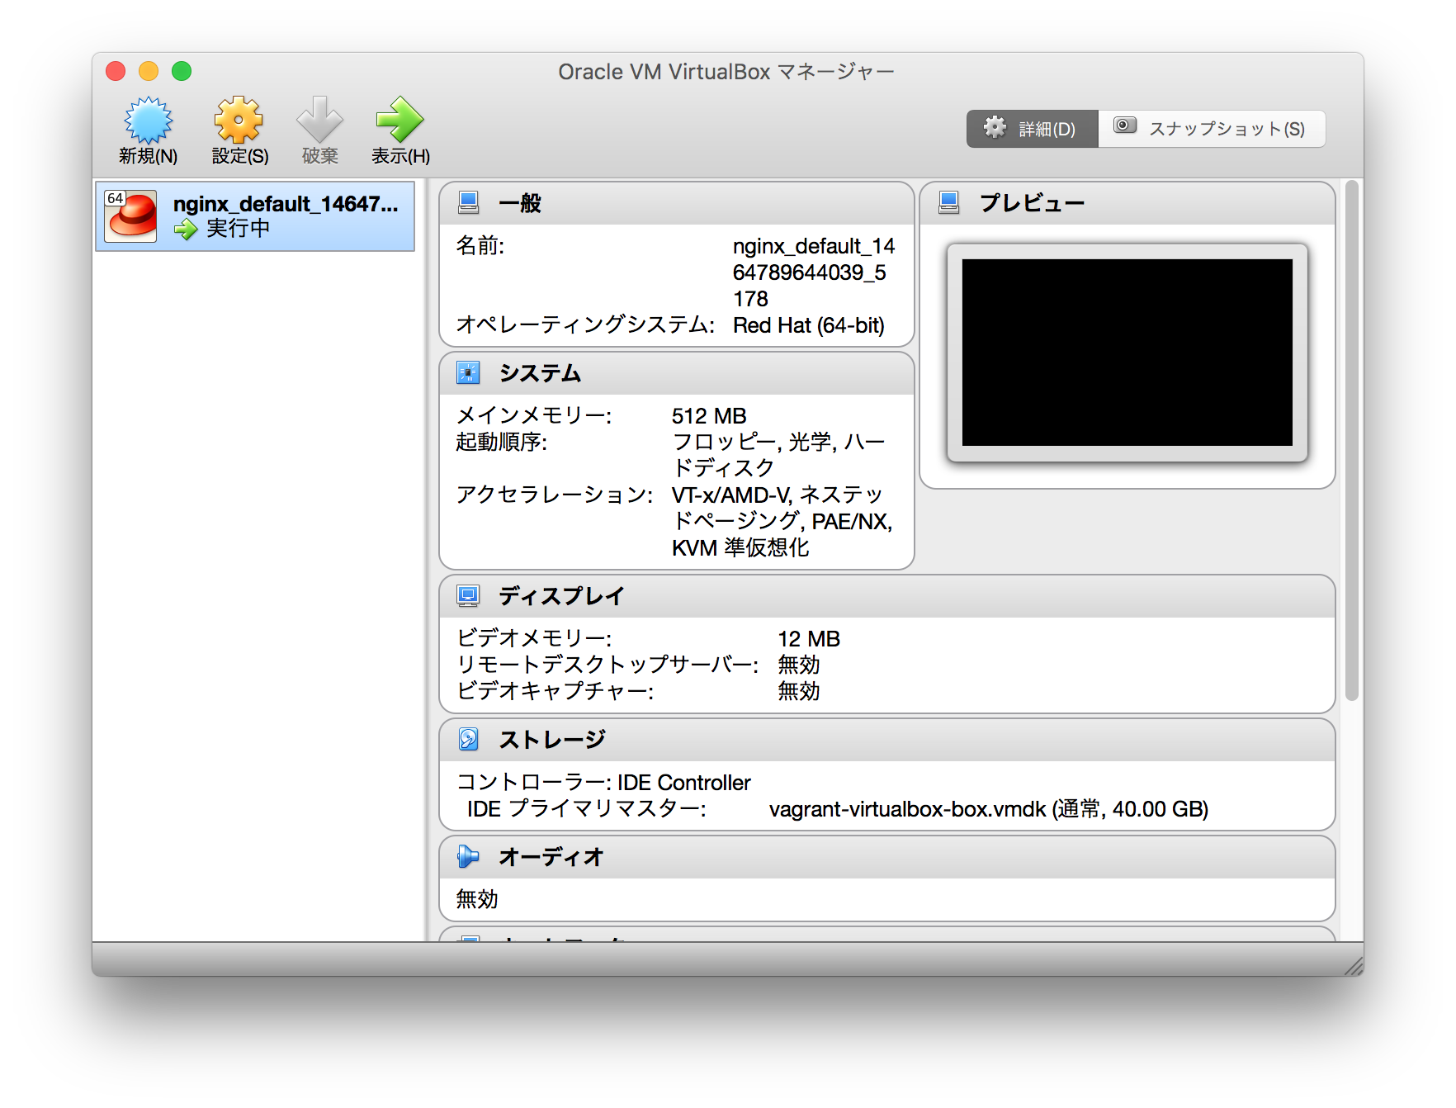
Task: Click the Audio (オーディオ) speaker icon
Action: point(469,857)
